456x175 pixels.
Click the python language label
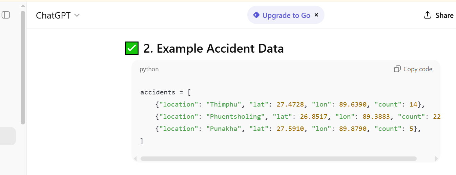pos(149,69)
